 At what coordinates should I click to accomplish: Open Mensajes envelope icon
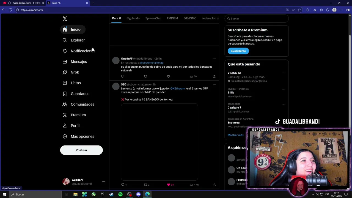coord(65,62)
